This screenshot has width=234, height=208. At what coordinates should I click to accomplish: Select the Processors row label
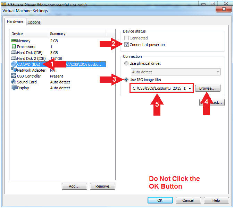point(26,47)
